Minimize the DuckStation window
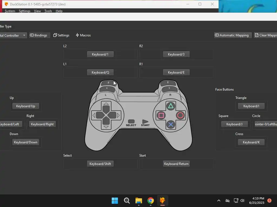 pyautogui.click(x=188, y=4)
